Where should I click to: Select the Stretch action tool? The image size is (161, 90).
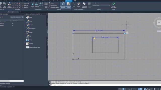[29, 25]
